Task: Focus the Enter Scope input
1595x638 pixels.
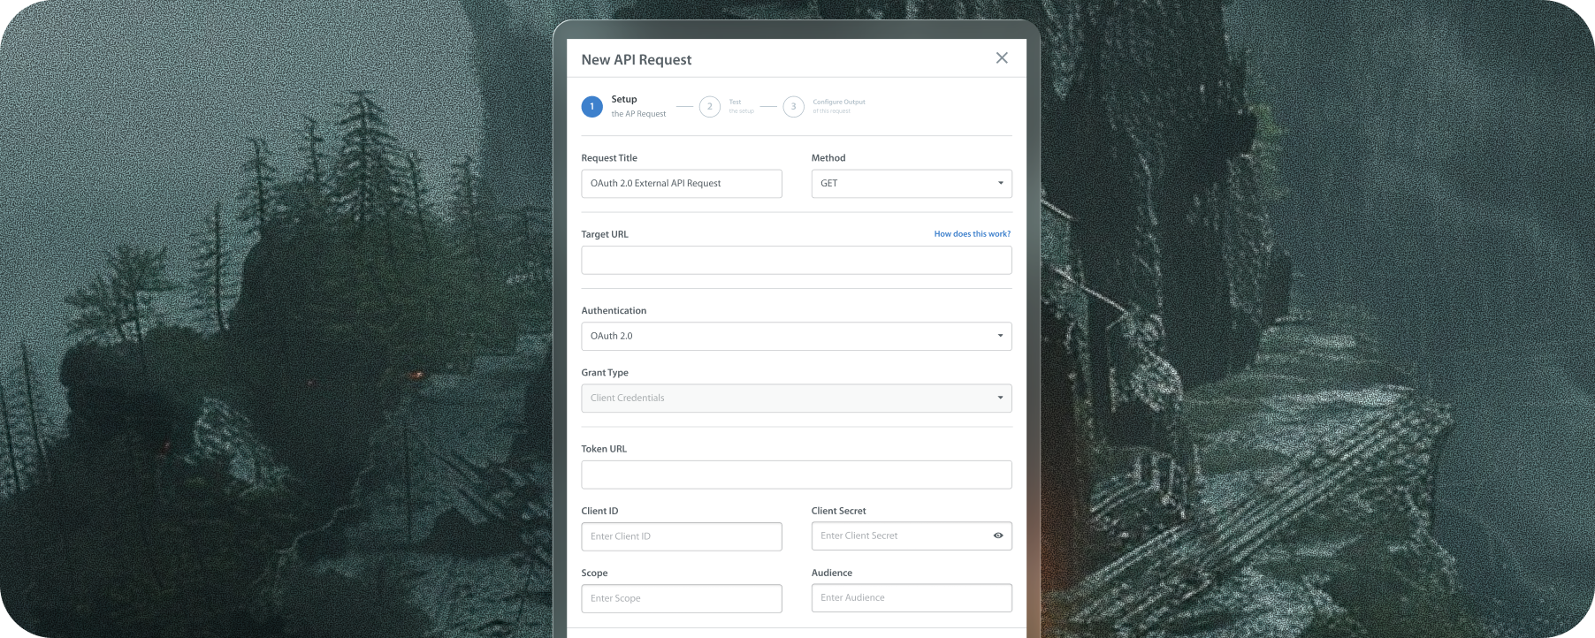Action: point(681,599)
